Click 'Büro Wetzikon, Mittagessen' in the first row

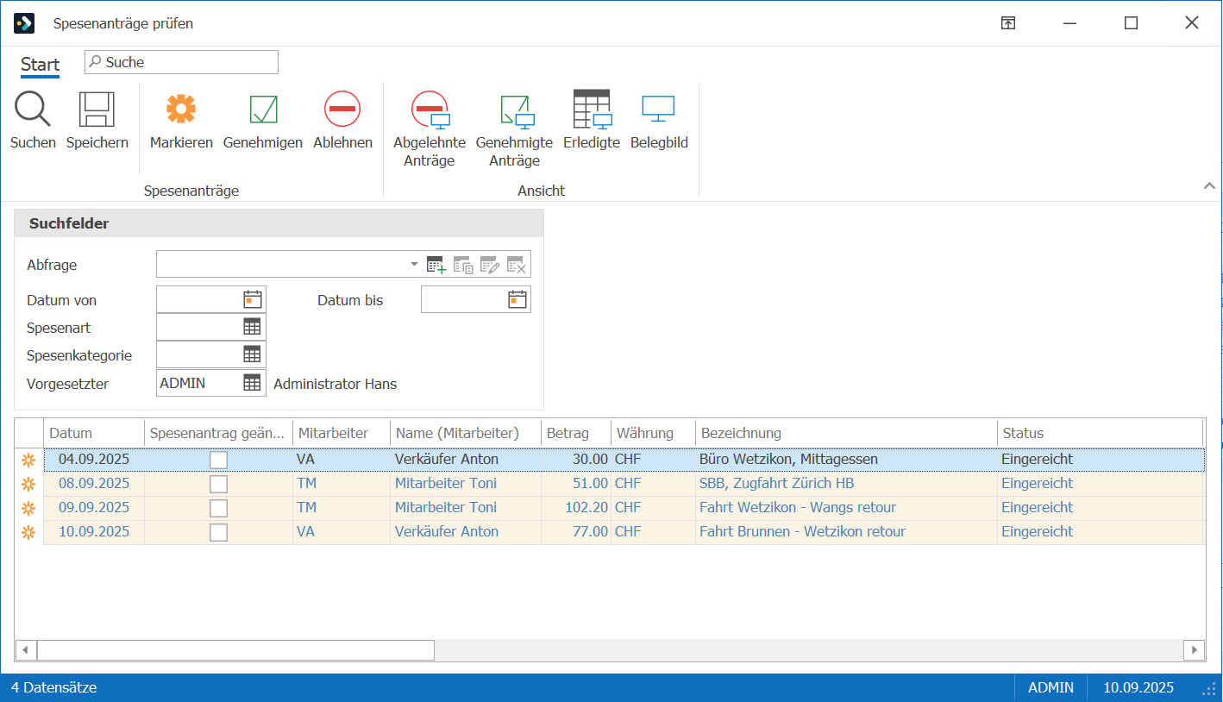tap(788, 460)
